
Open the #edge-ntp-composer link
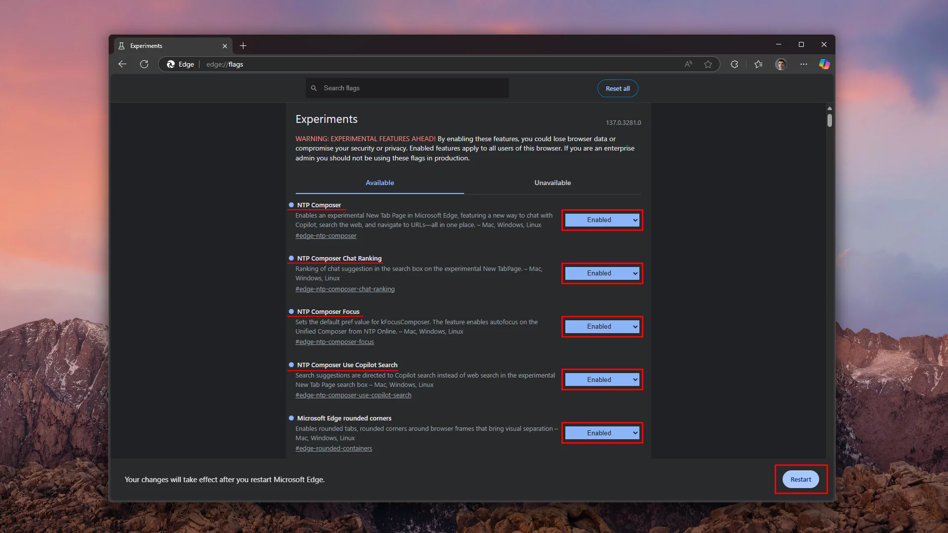pyautogui.click(x=326, y=236)
